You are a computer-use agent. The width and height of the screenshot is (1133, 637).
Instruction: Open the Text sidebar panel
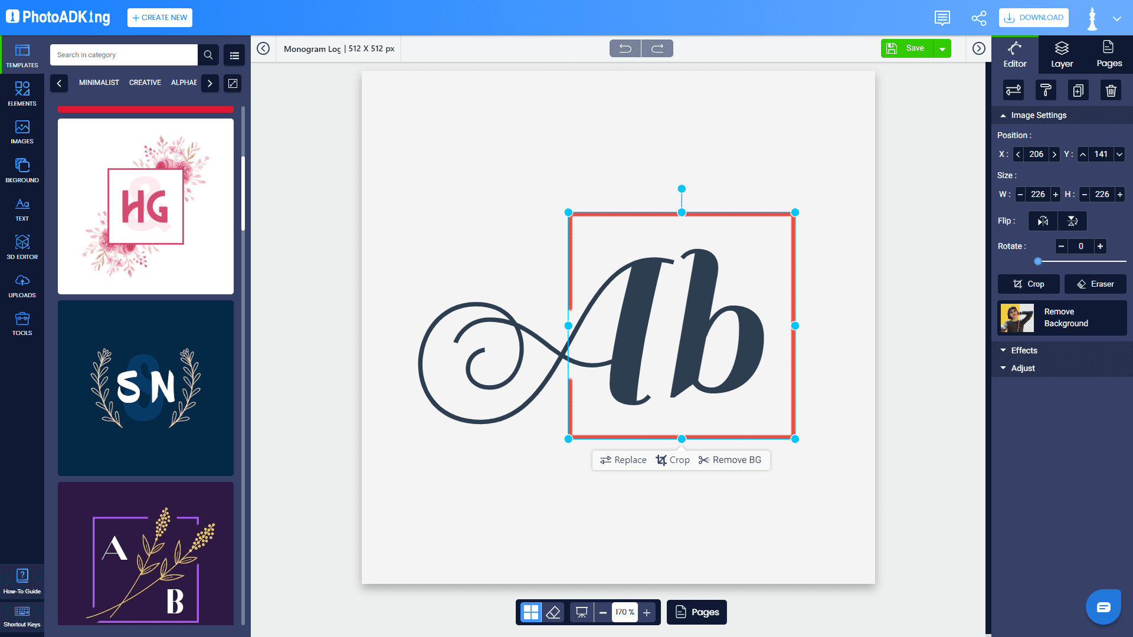22,208
